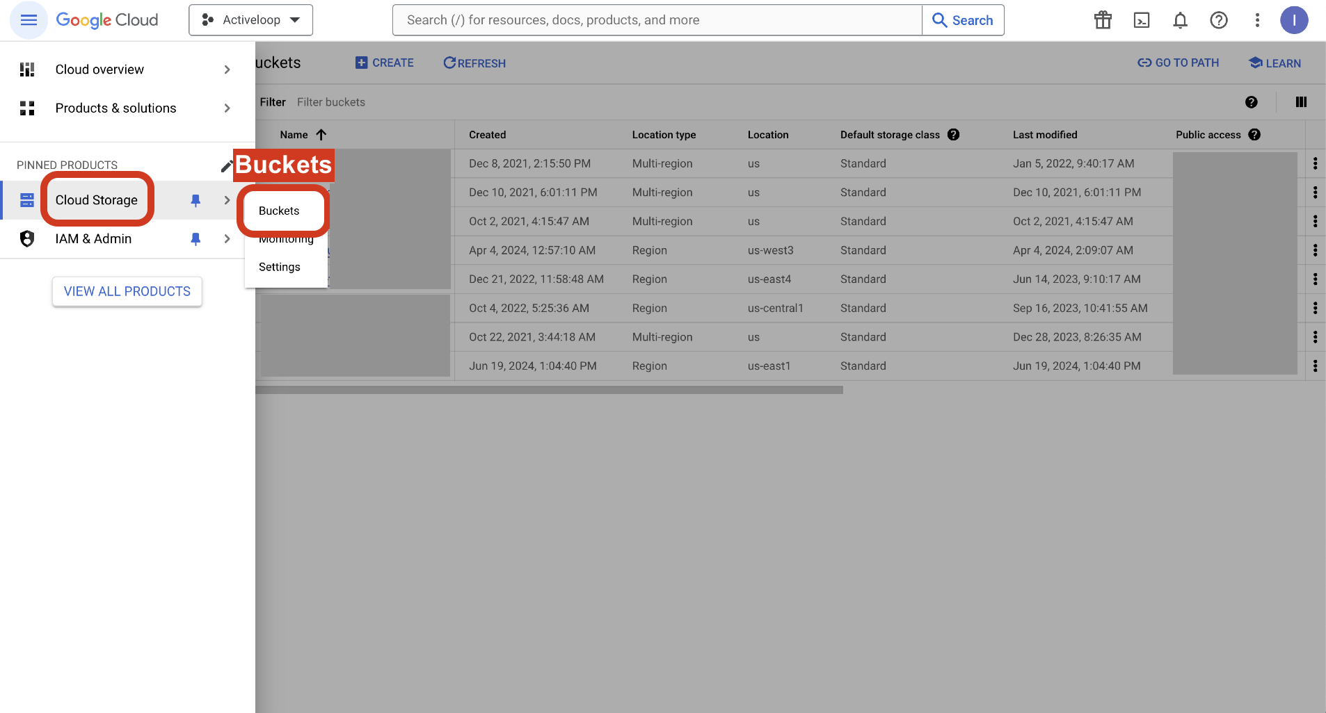Toggle sort order on Name column
This screenshot has width=1326, height=713.
(321, 135)
